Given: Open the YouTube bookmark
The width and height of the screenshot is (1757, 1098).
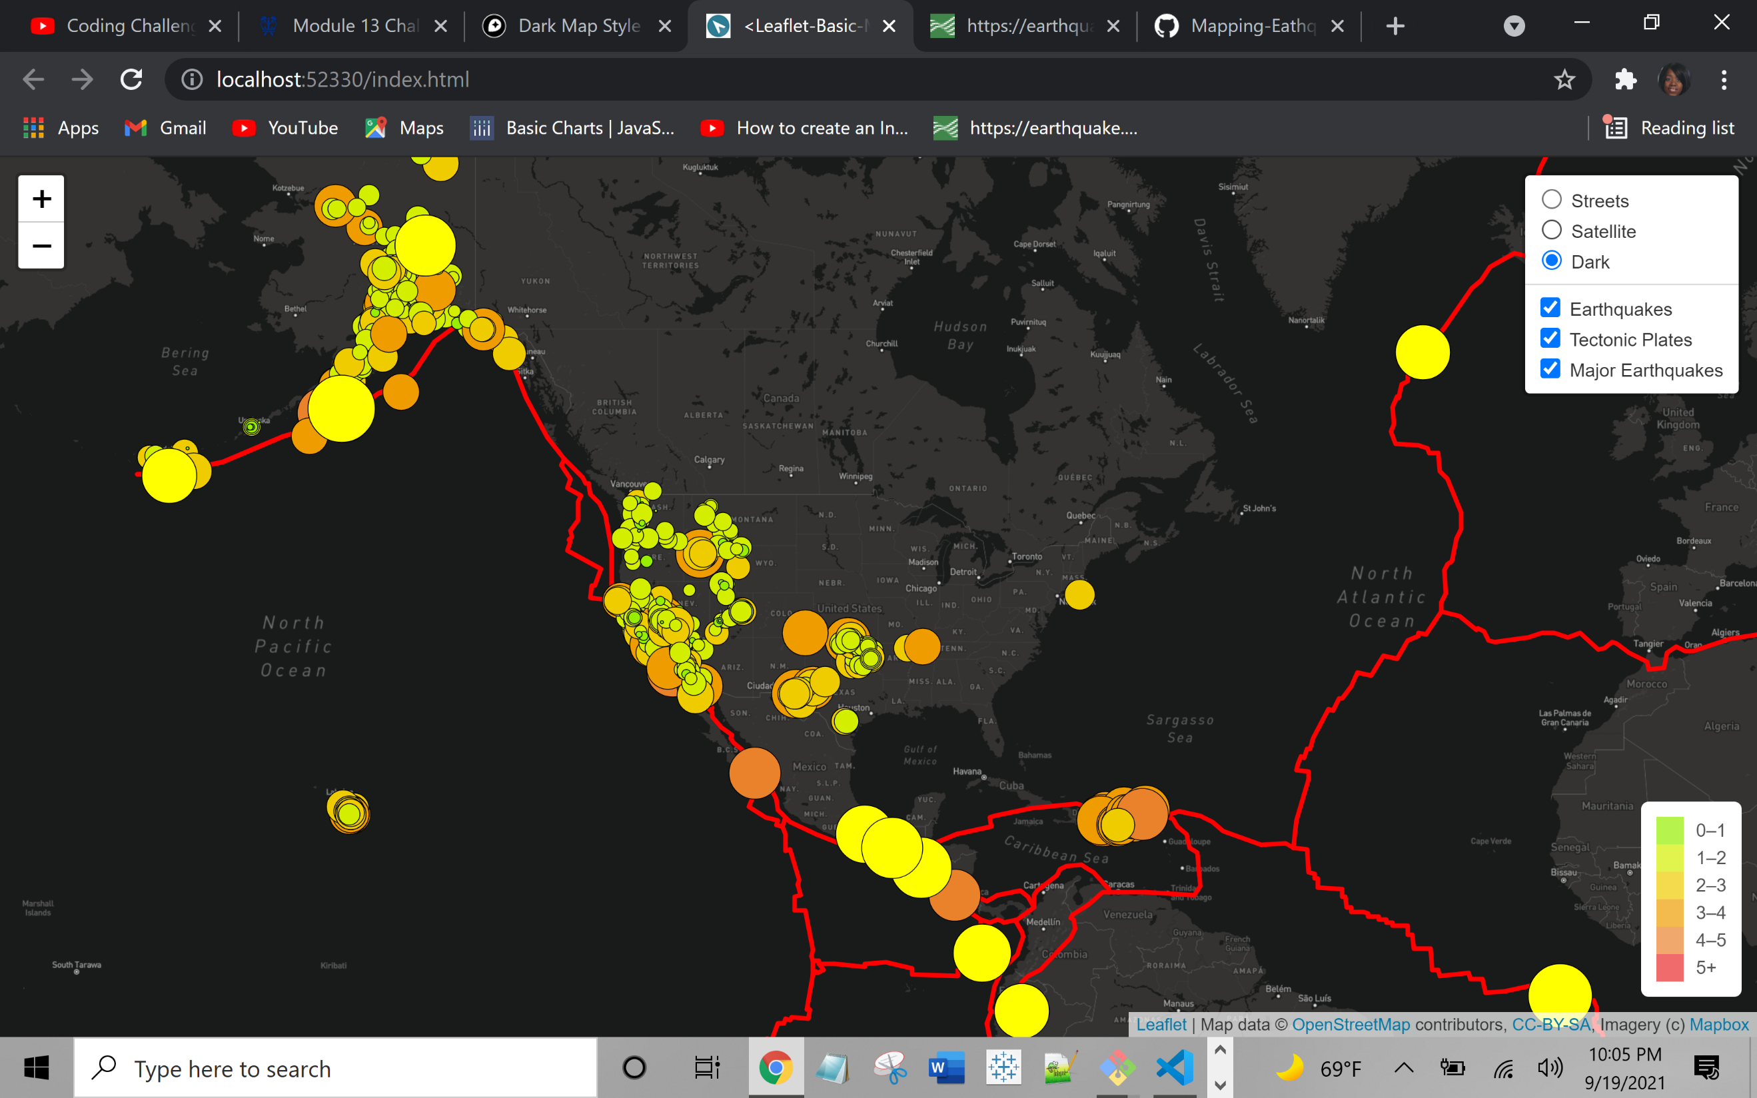Looking at the screenshot, I should point(285,128).
